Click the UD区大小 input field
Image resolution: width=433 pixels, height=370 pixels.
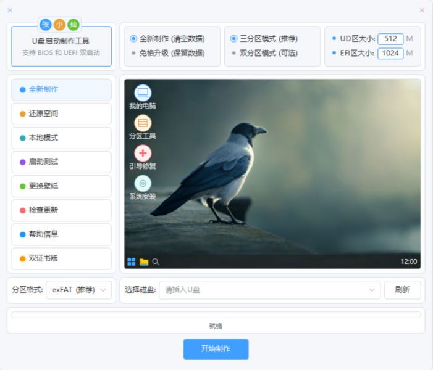point(390,39)
